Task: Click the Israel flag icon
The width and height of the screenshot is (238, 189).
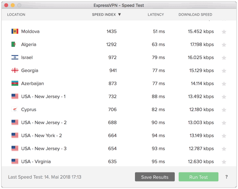Action: [x=15, y=57]
